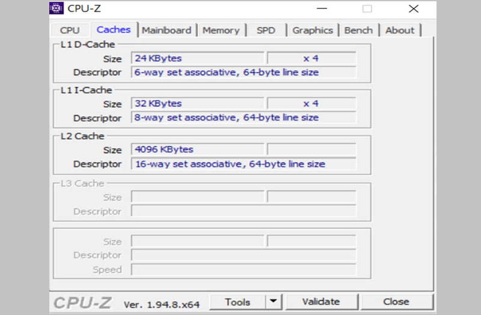Show the About tab
This screenshot has height=315, width=481.
pos(400,31)
